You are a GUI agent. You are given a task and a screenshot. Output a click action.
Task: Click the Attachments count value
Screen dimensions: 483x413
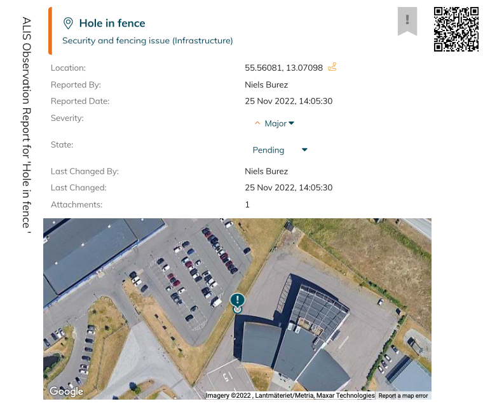click(247, 204)
